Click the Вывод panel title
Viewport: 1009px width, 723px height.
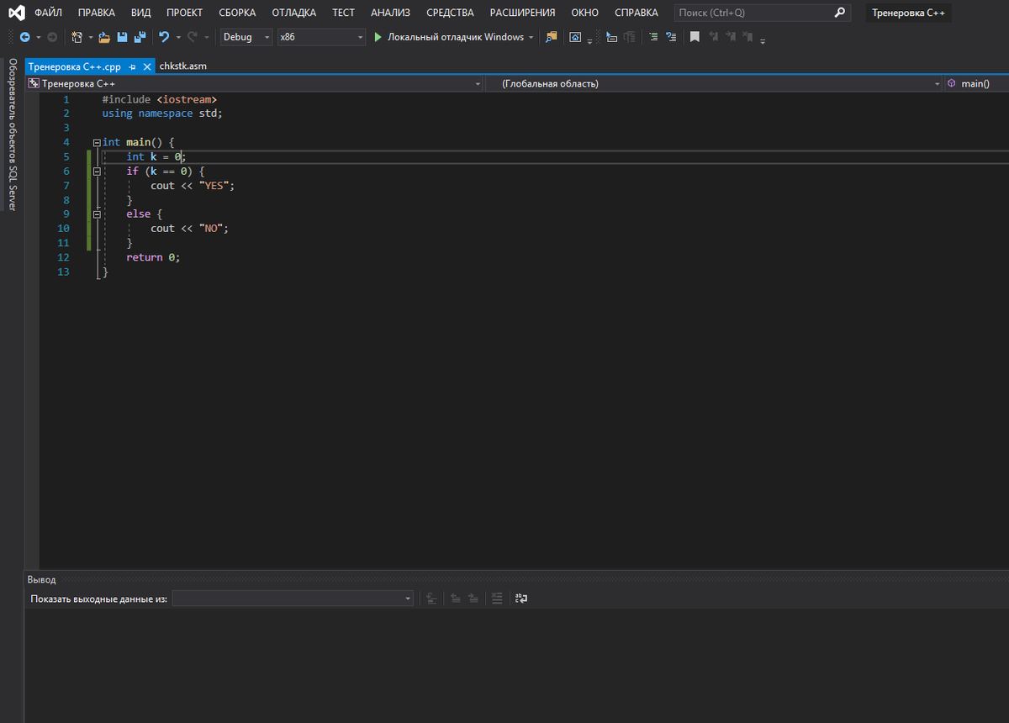coord(41,580)
